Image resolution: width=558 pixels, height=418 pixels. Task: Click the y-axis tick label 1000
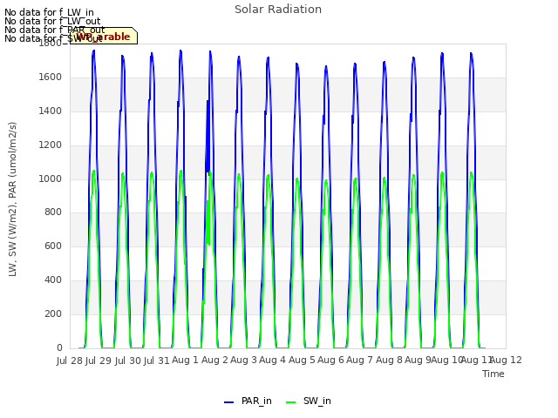(51, 179)
